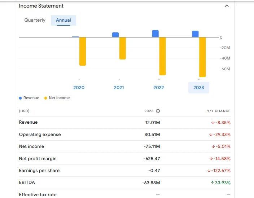Click the yellow Net income legend dot
The image size is (254, 198).
pyautogui.click(x=45, y=98)
